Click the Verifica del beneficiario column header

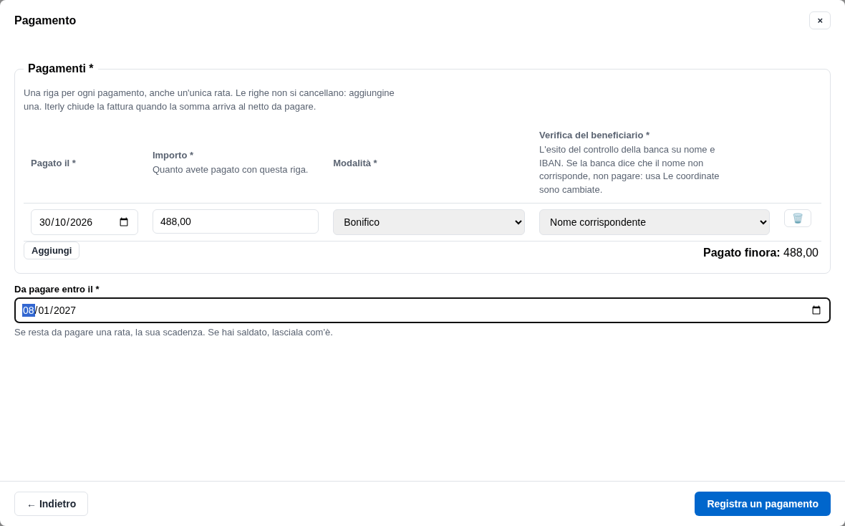click(594, 135)
